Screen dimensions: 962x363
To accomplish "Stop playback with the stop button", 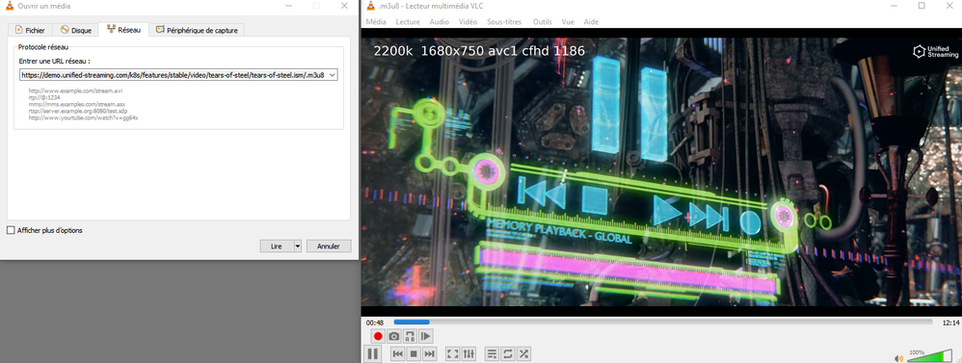I will pyautogui.click(x=414, y=353).
